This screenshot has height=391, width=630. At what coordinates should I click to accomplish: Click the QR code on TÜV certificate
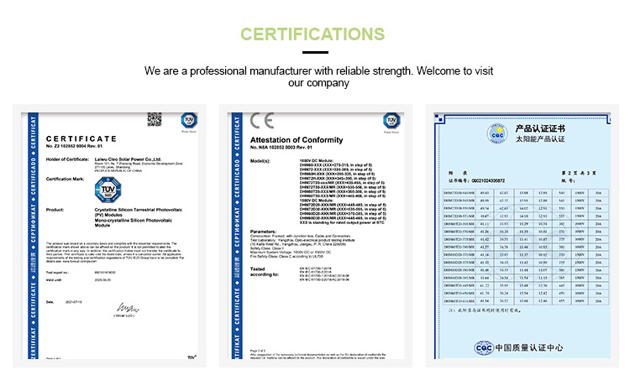[x=155, y=119]
